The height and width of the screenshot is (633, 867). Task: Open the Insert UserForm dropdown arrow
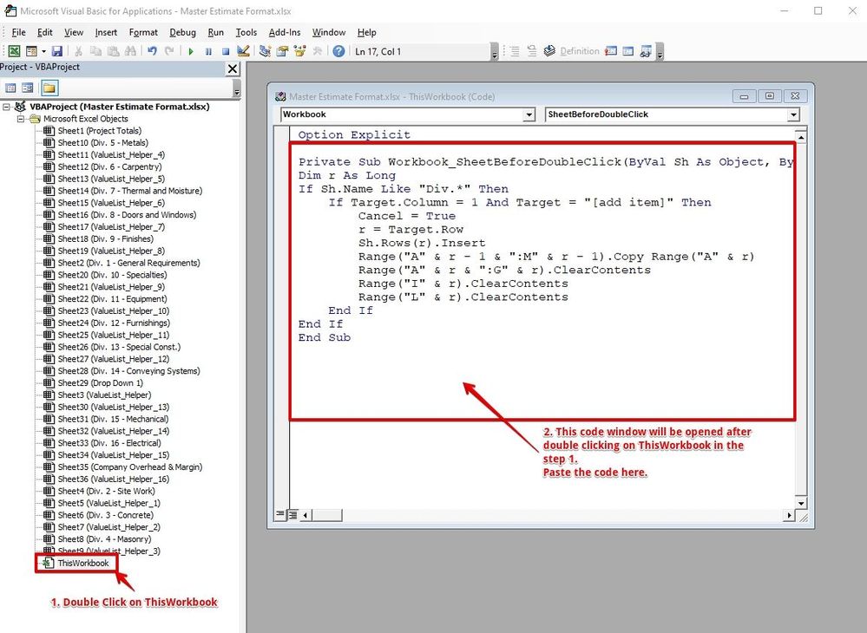point(43,51)
